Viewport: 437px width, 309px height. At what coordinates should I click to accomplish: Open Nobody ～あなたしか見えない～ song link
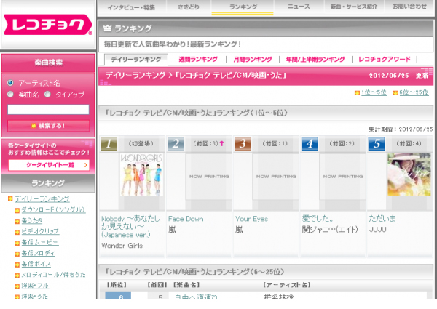coord(130,227)
